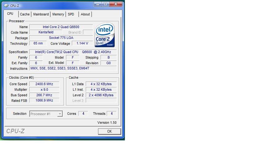Click the Name field Intel Core 2 Quad Q6600
This screenshot has width=259, height=162.
pos(61,27)
